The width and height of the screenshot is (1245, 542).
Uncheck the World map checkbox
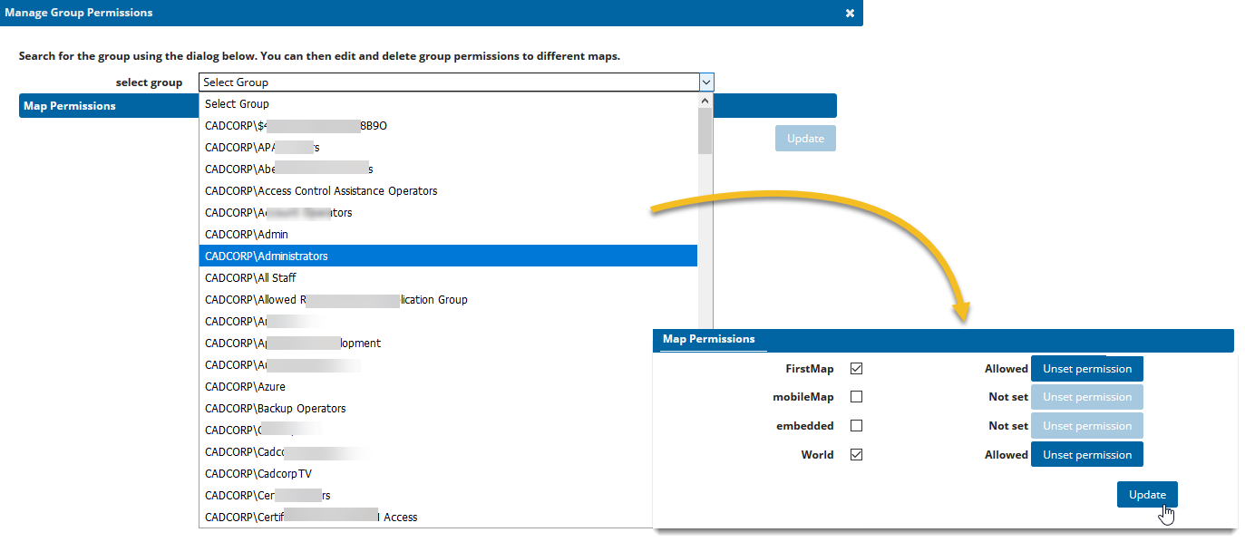(856, 454)
